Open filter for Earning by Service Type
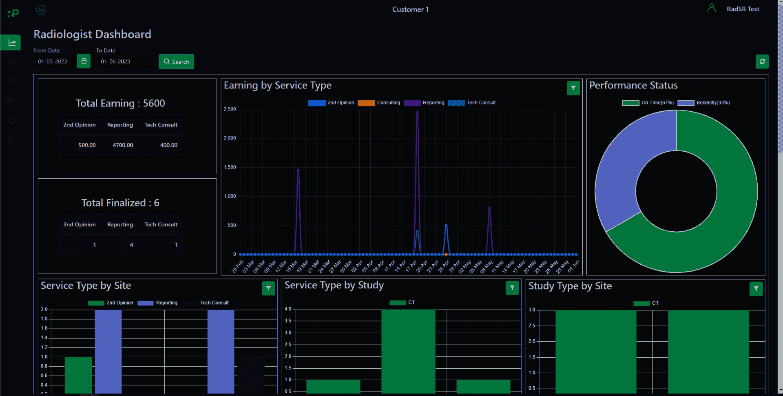The width and height of the screenshot is (783, 396). [573, 88]
